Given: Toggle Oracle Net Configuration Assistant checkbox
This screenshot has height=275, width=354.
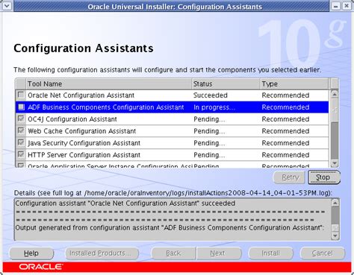Looking at the screenshot, I should [x=21, y=95].
